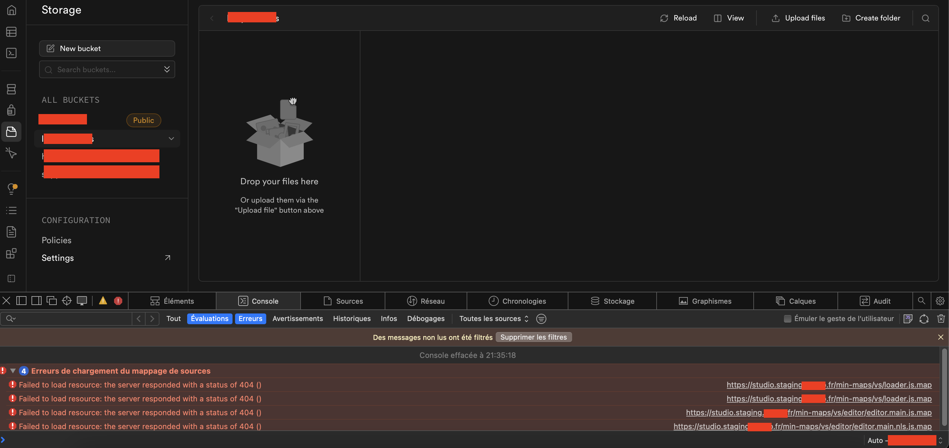Toggle the Erreurs filter
Image resolution: width=949 pixels, height=448 pixels.
[250, 319]
